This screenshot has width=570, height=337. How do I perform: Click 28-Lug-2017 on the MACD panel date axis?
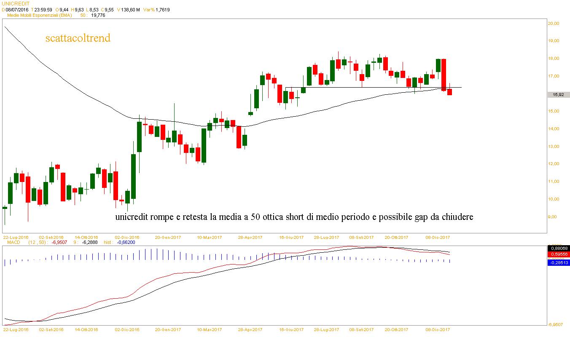coord(326,329)
